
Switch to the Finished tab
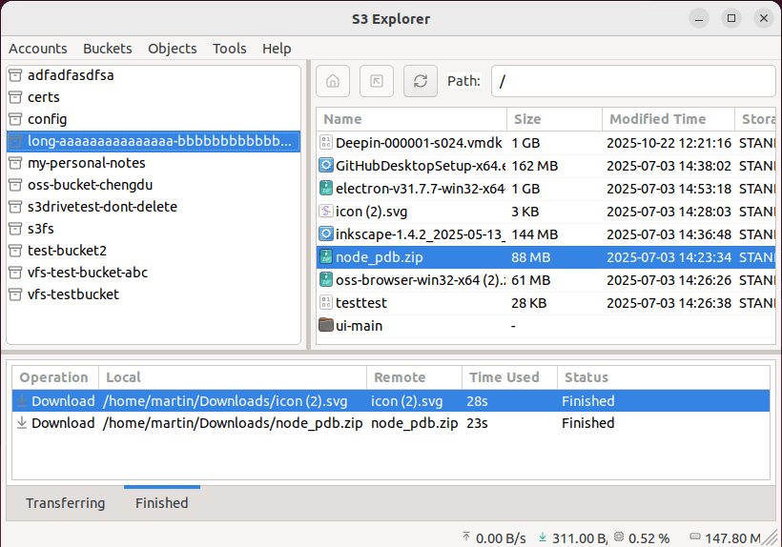pyautogui.click(x=161, y=503)
